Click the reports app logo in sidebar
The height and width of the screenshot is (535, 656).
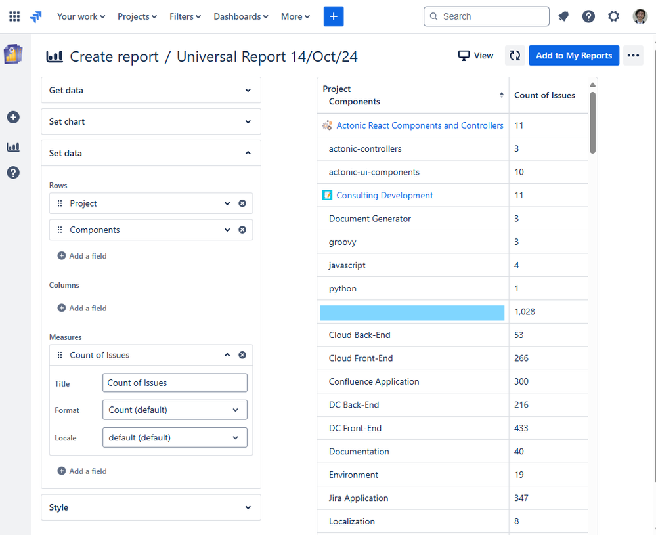(13, 54)
